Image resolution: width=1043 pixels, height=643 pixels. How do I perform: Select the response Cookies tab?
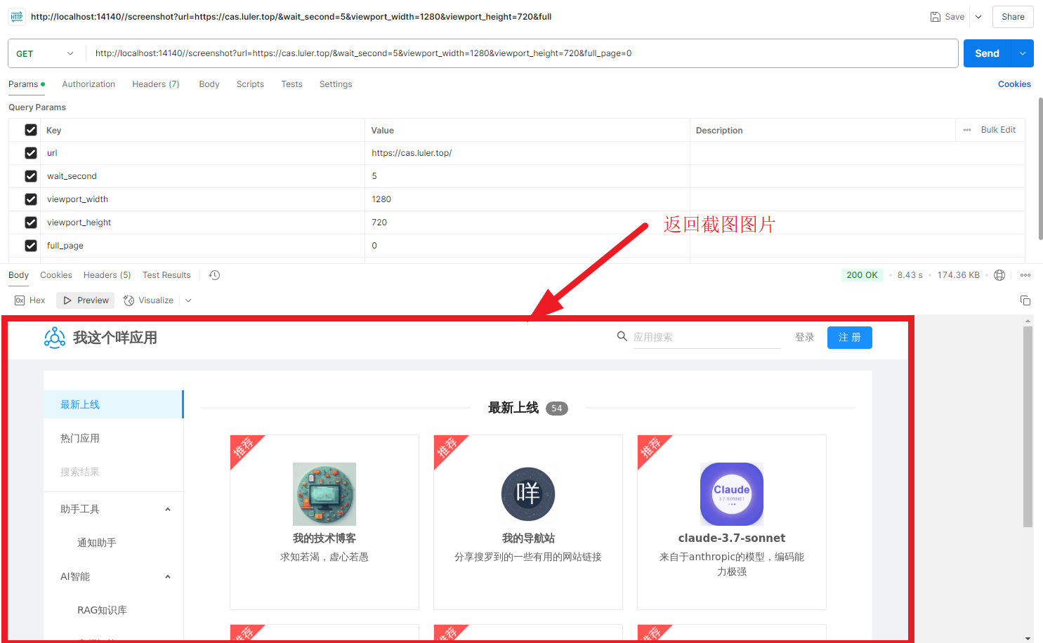[56, 275]
